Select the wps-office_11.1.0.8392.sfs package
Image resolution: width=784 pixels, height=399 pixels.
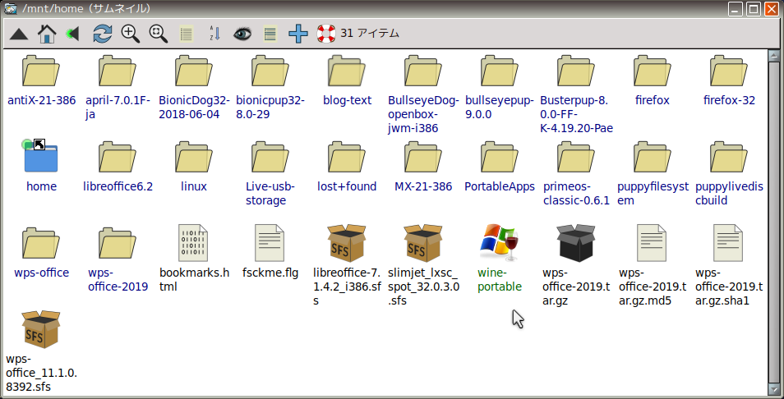click(x=41, y=329)
